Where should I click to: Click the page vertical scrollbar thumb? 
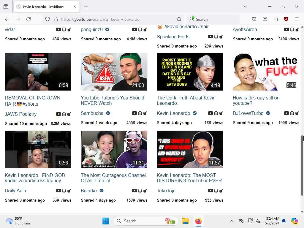(302, 165)
